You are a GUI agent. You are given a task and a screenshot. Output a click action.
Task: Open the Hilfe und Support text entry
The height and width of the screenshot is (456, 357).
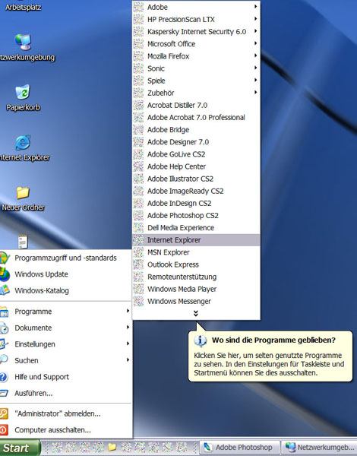coord(42,377)
